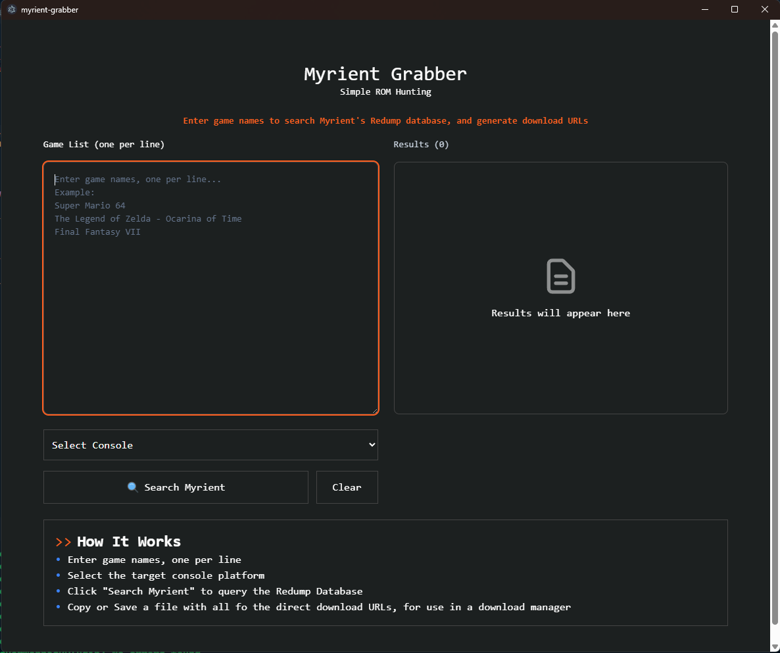Click the Myrient Grabber main heading
780x653 pixels.
pyautogui.click(x=385, y=74)
